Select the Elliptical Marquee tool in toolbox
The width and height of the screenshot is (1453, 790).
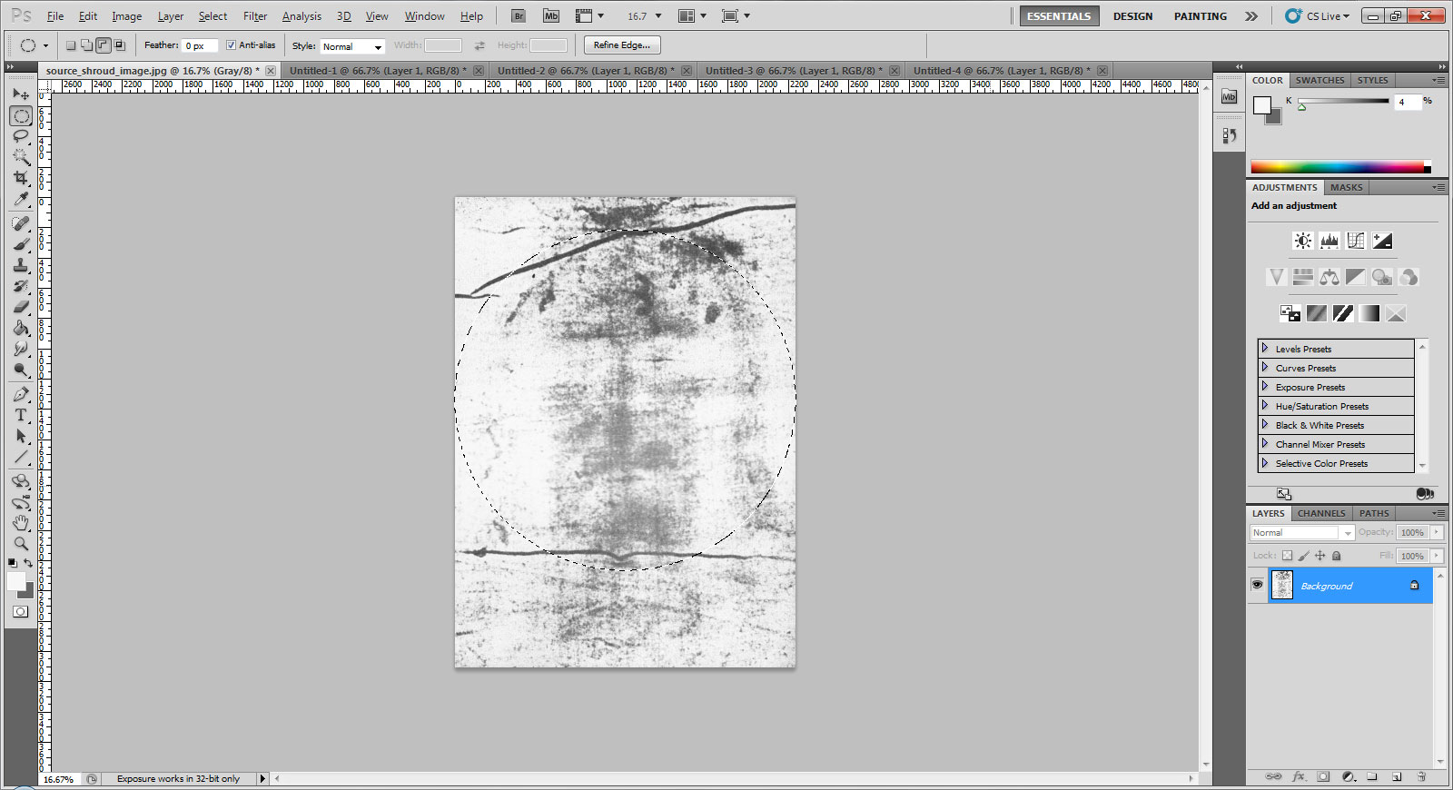(21, 115)
